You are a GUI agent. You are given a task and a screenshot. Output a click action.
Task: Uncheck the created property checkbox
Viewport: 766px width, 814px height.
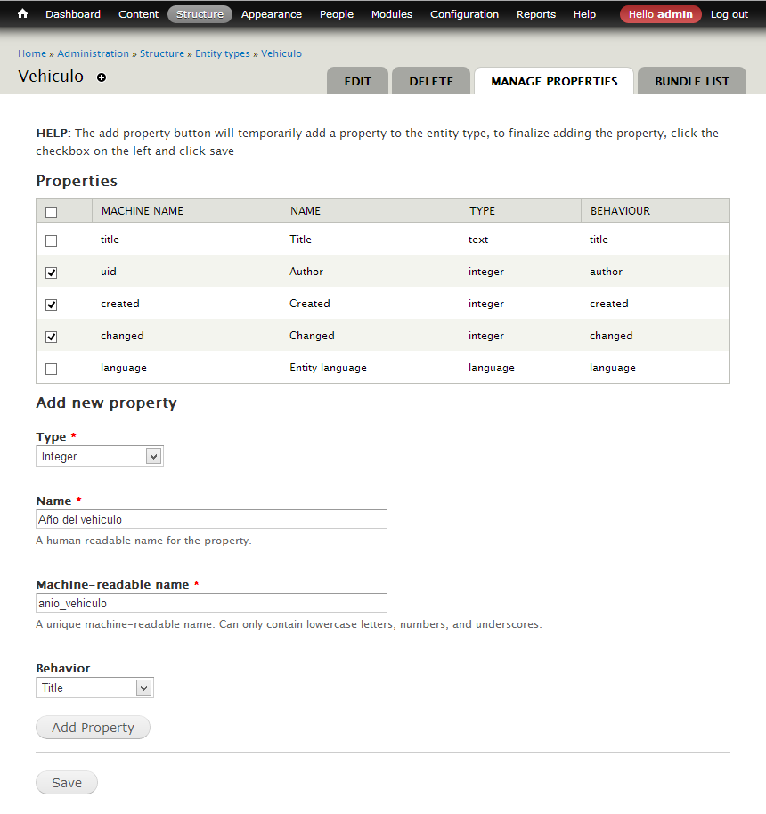pyautogui.click(x=51, y=305)
